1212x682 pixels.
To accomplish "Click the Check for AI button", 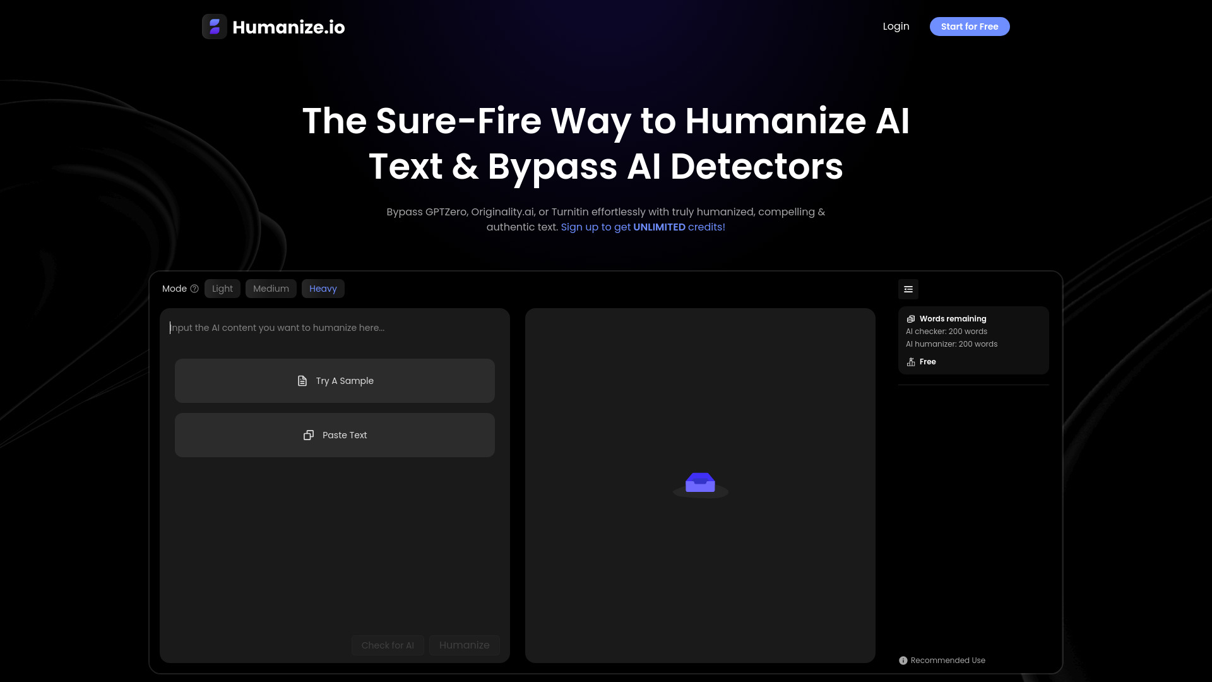I will [387, 645].
